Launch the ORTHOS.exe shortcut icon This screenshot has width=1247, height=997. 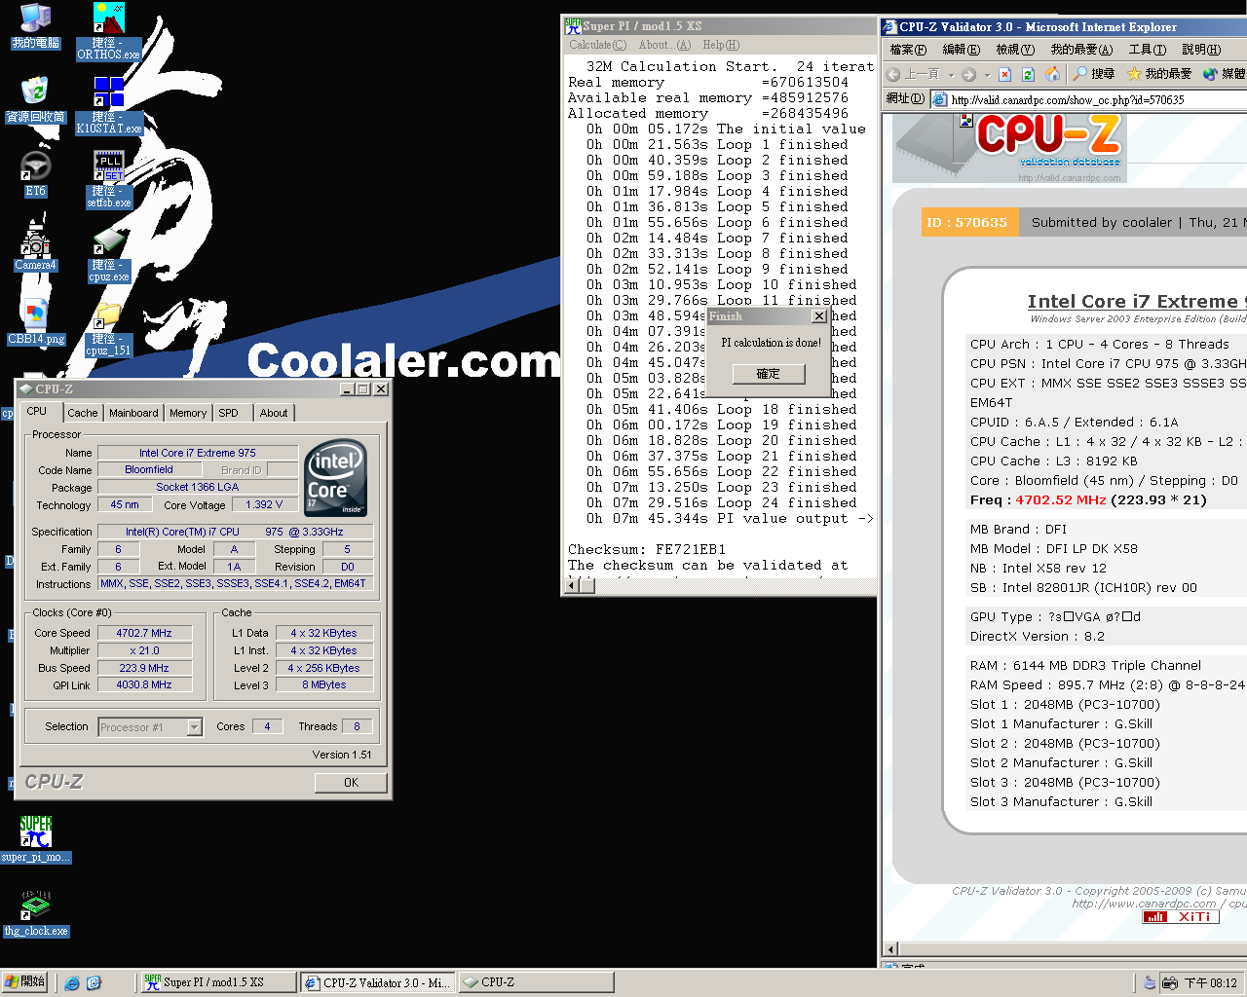(109, 31)
